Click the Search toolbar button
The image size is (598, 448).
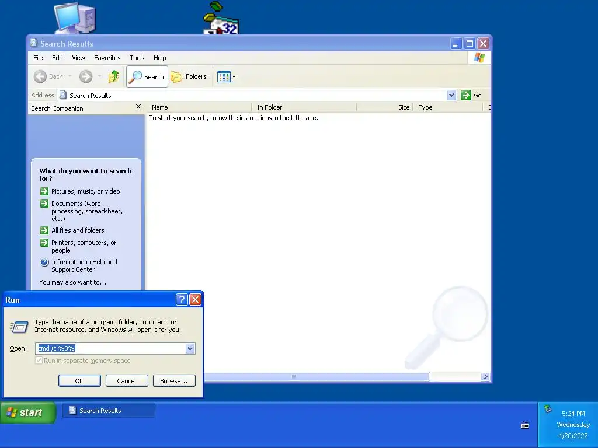(147, 76)
